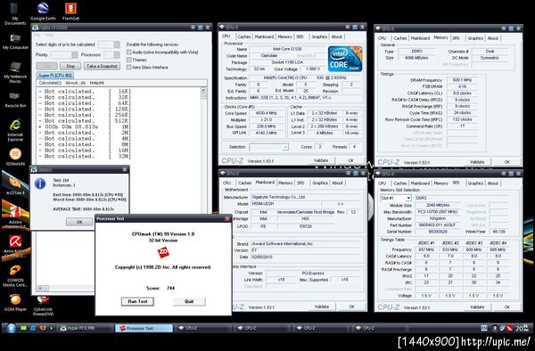Screen dimensions: 535x351
Task: Select the CyberLink PowerDVD desktop icon
Action: coord(43,306)
